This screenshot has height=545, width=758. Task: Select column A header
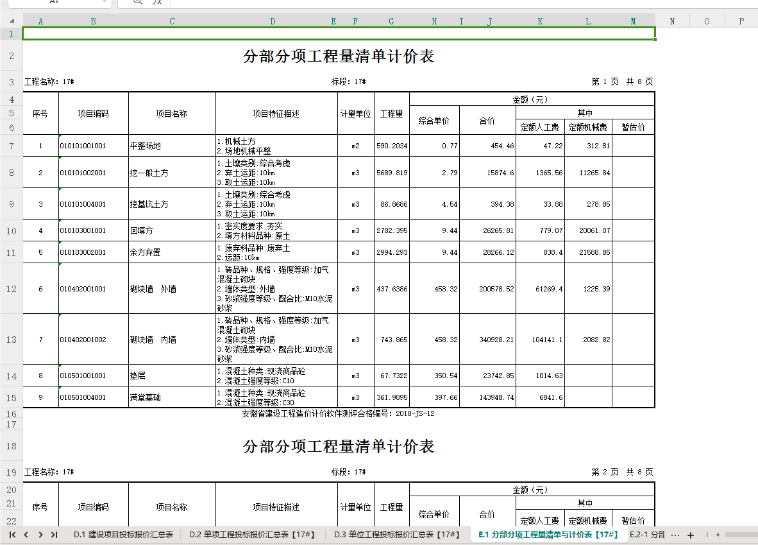[x=40, y=21]
